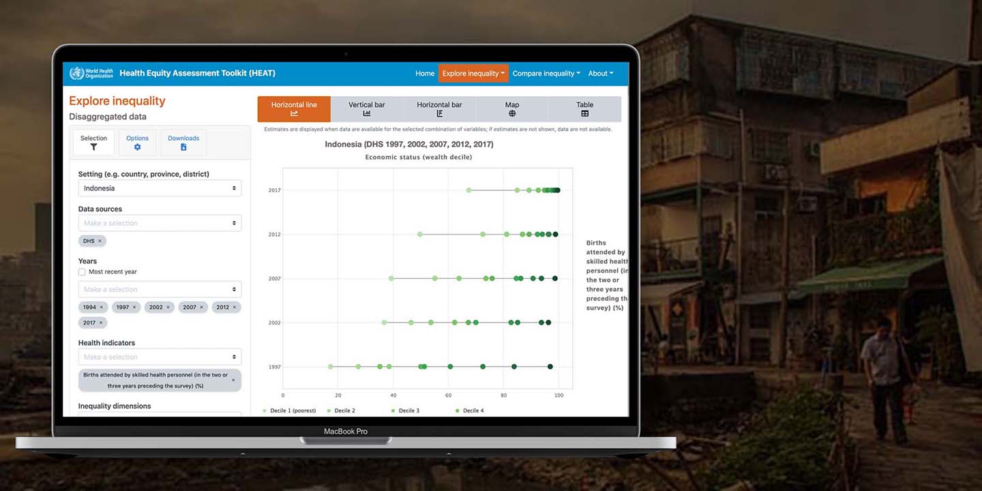This screenshot has width=982, height=491.
Task: Click the Births attended by skilled health chart side label
Action: 607,276
